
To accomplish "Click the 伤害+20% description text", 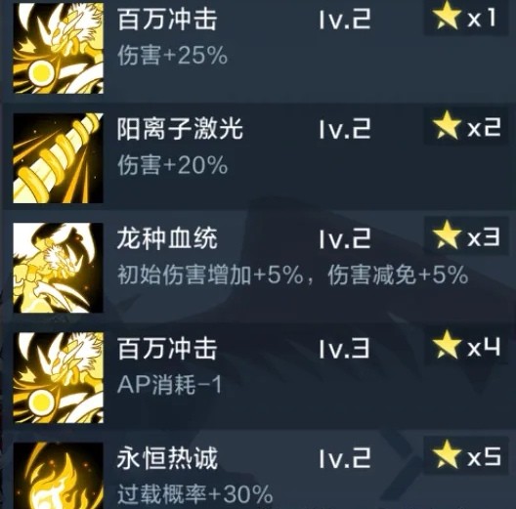I will pos(172,165).
